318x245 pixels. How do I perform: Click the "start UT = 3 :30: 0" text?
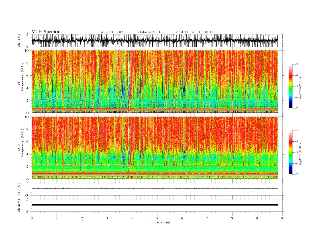click(x=194, y=32)
